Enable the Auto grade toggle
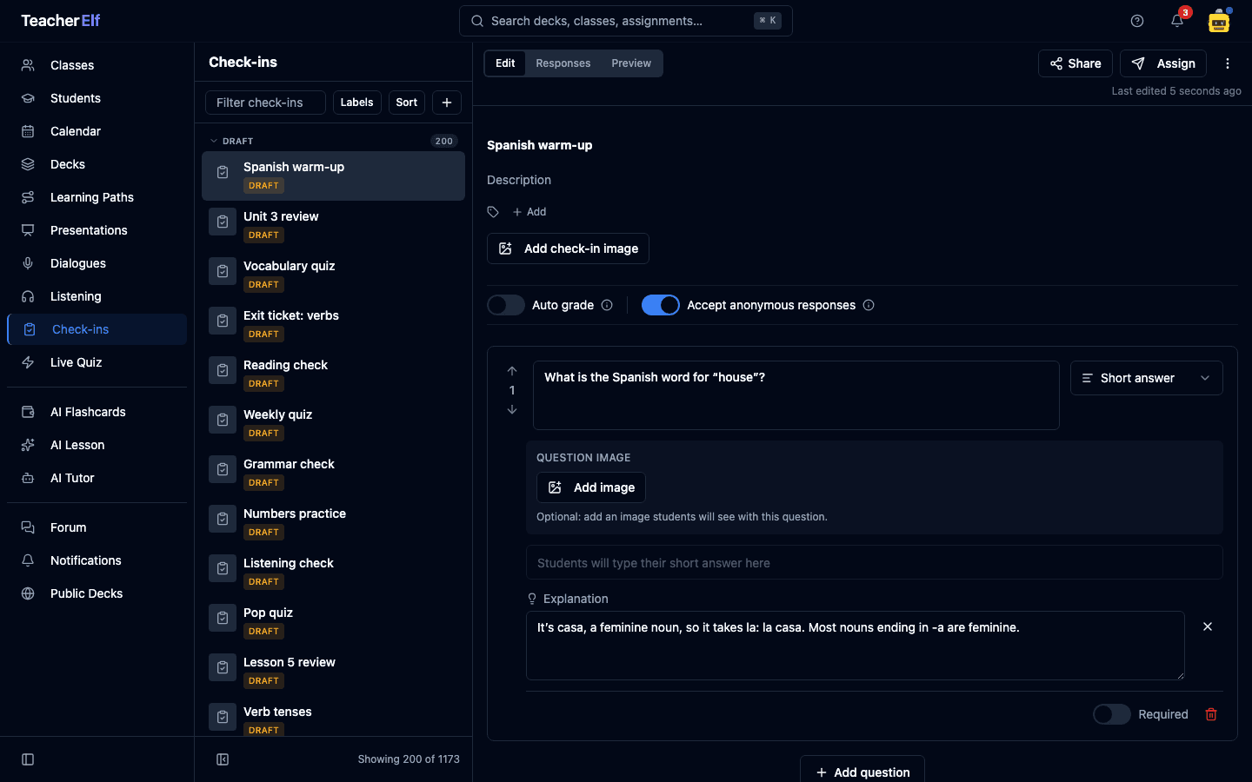 point(506,305)
